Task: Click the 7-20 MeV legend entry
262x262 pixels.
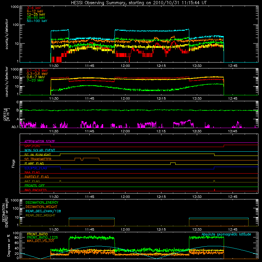Action: click(x=35, y=80)
